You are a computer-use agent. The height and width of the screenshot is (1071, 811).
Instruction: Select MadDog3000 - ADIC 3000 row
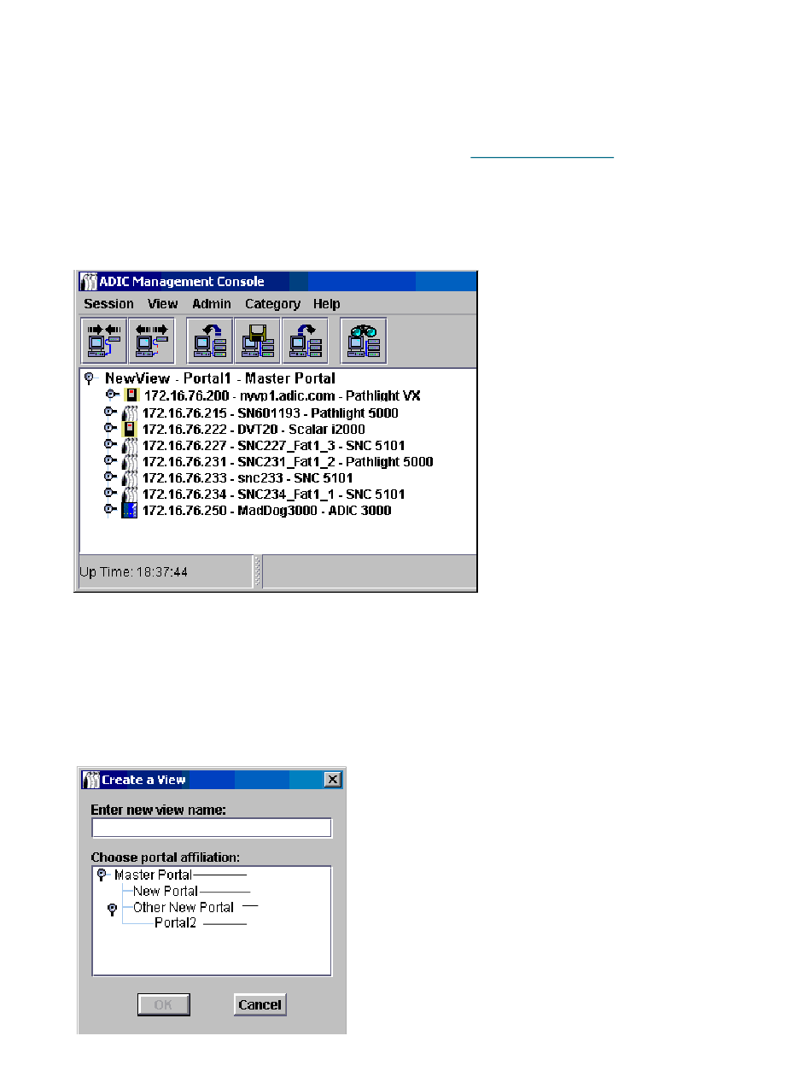coord(266,511)
